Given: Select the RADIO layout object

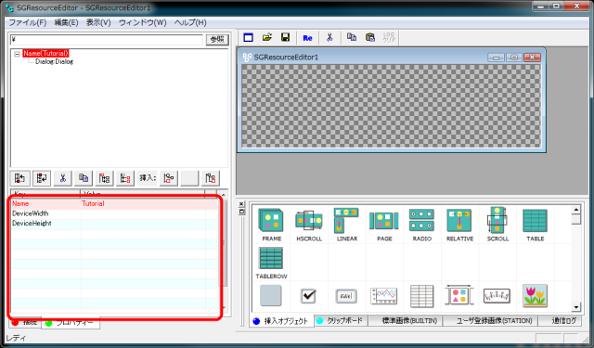Looking at the screenshot, I should [x=421, y=225].
